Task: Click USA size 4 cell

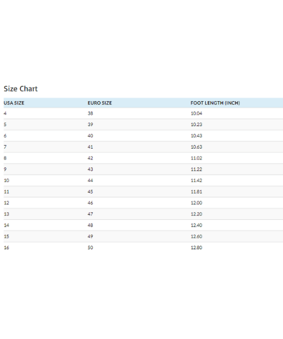Action: pyautogui.click(x=5, y=114)
